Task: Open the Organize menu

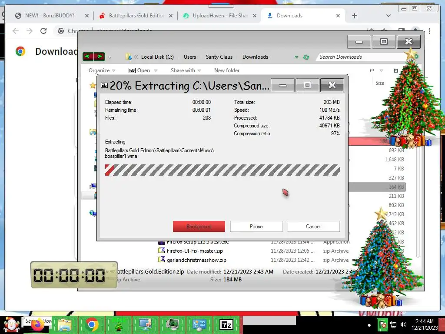Action: [x=102, y=70]
